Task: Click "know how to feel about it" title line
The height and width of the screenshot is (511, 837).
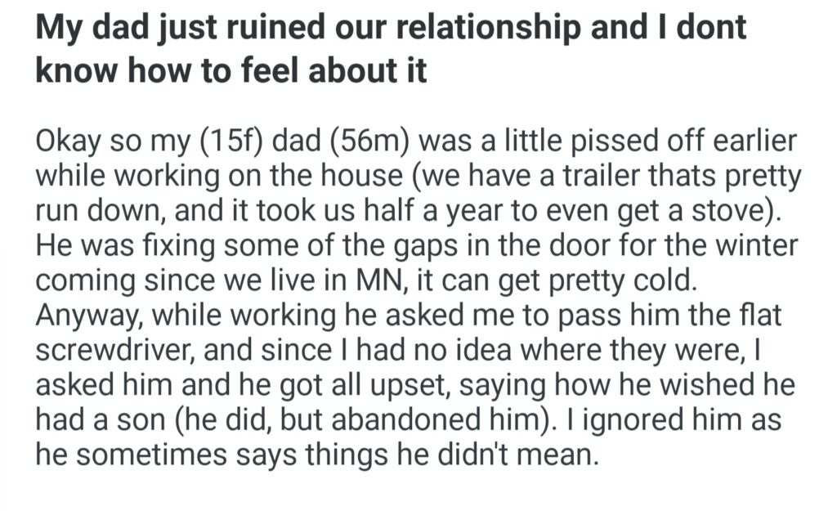Action: (x=231, y=70)
